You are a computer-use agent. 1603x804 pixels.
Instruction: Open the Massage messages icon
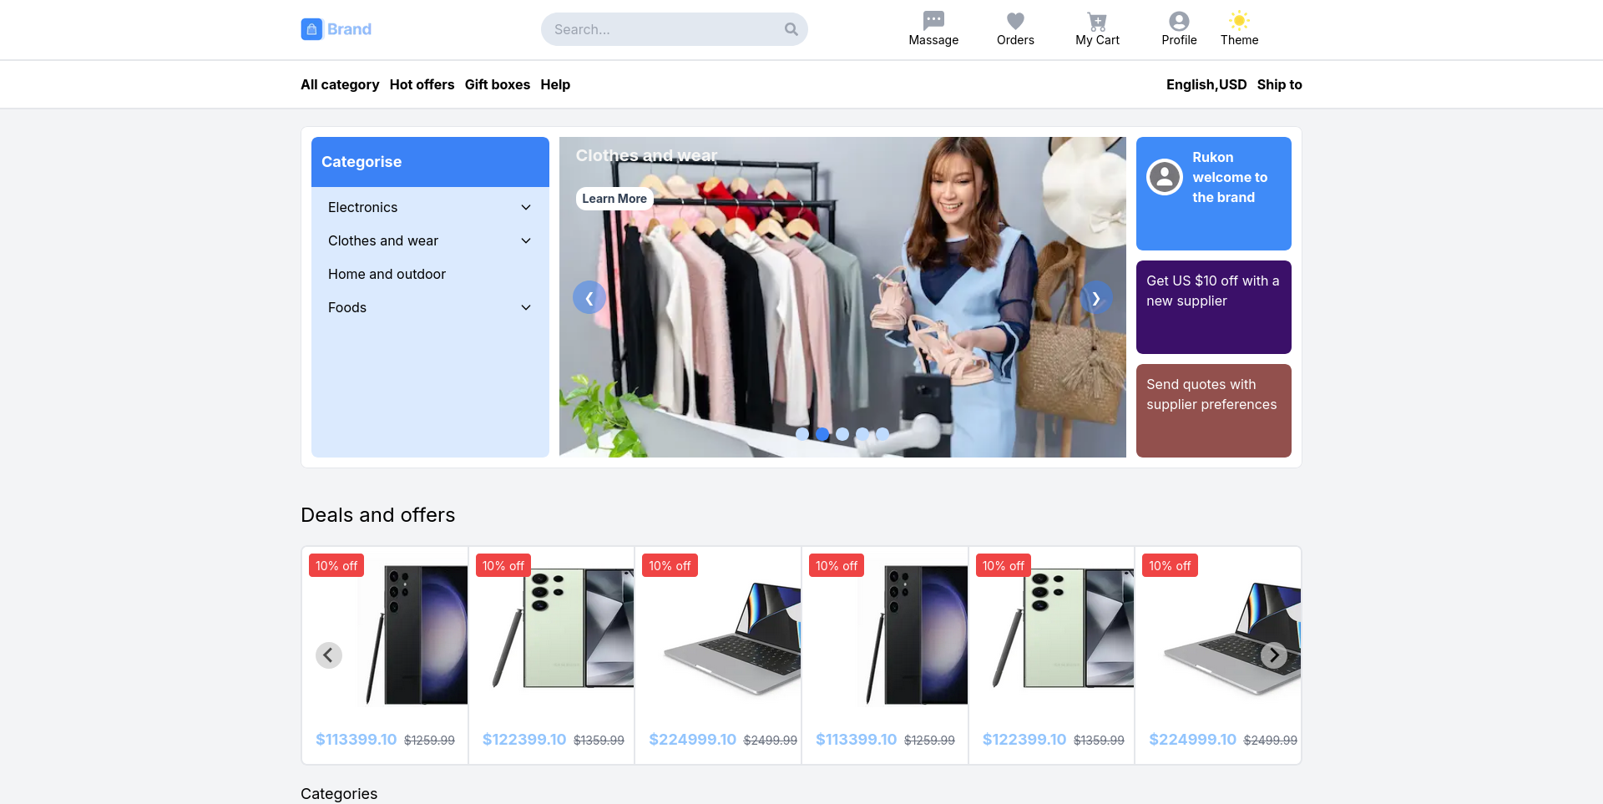coord(933,21)
